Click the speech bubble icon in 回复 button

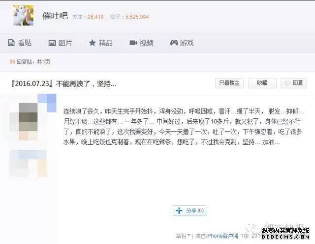point(287,83)
